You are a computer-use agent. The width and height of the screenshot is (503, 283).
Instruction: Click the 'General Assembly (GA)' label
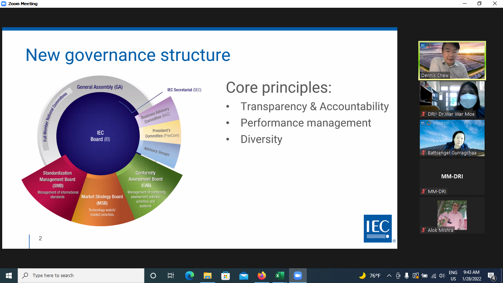pos(100,87)
